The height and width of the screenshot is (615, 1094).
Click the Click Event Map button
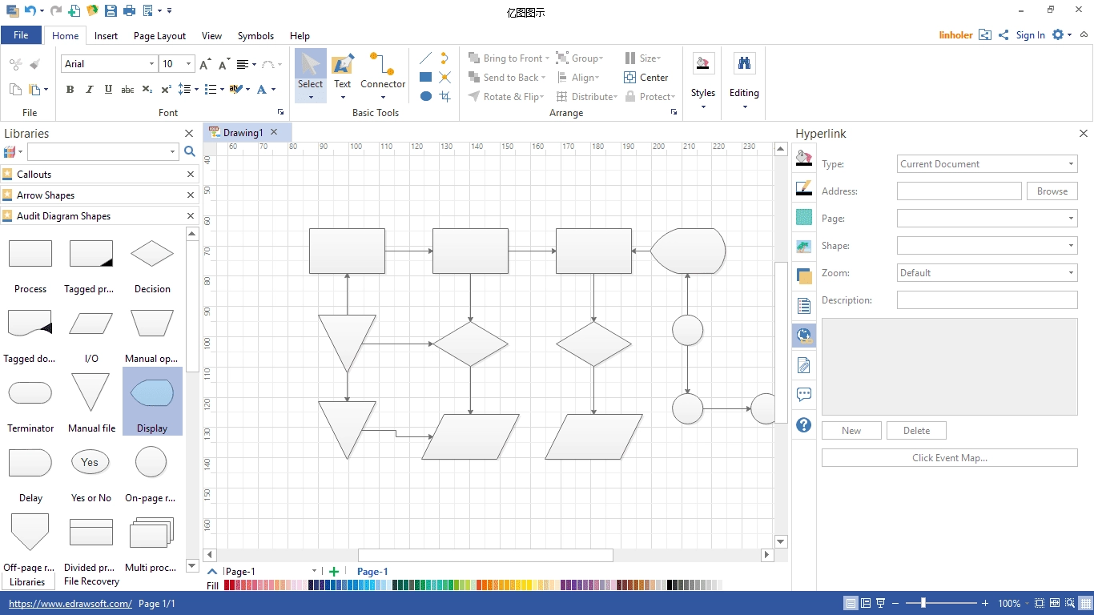[x=949, y=458]
